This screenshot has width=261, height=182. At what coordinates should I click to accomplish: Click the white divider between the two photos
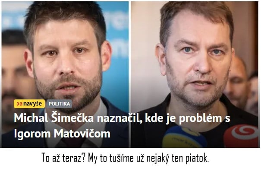pos(130,74)
